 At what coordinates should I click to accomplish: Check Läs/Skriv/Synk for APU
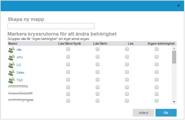click(x=68, y=57)
